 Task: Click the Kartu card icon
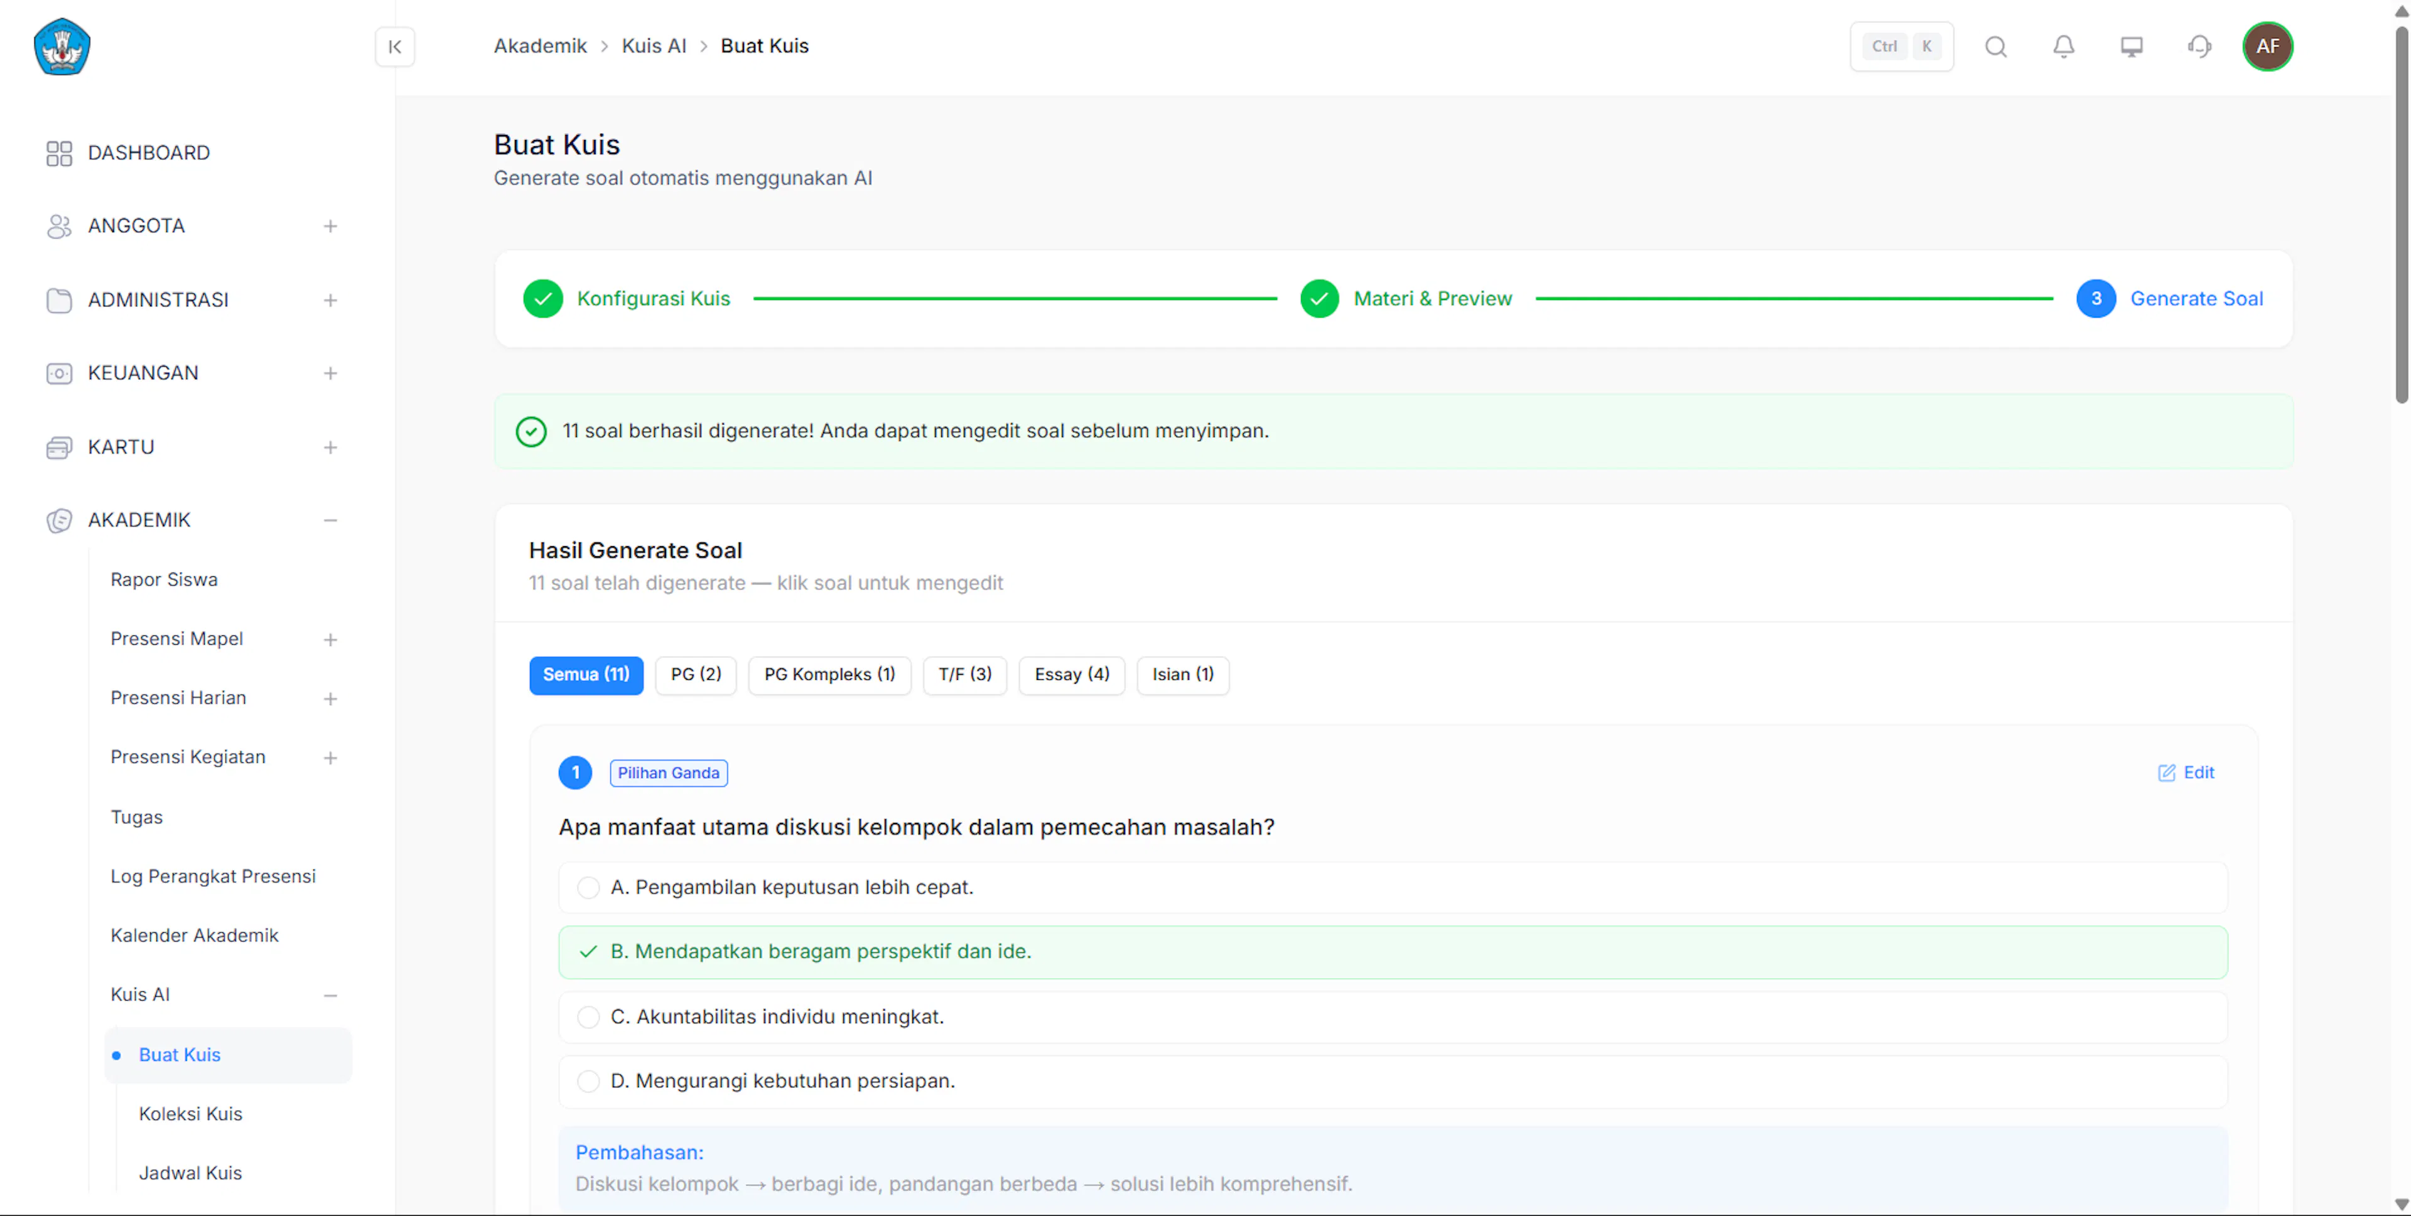(x=59, y=446)
